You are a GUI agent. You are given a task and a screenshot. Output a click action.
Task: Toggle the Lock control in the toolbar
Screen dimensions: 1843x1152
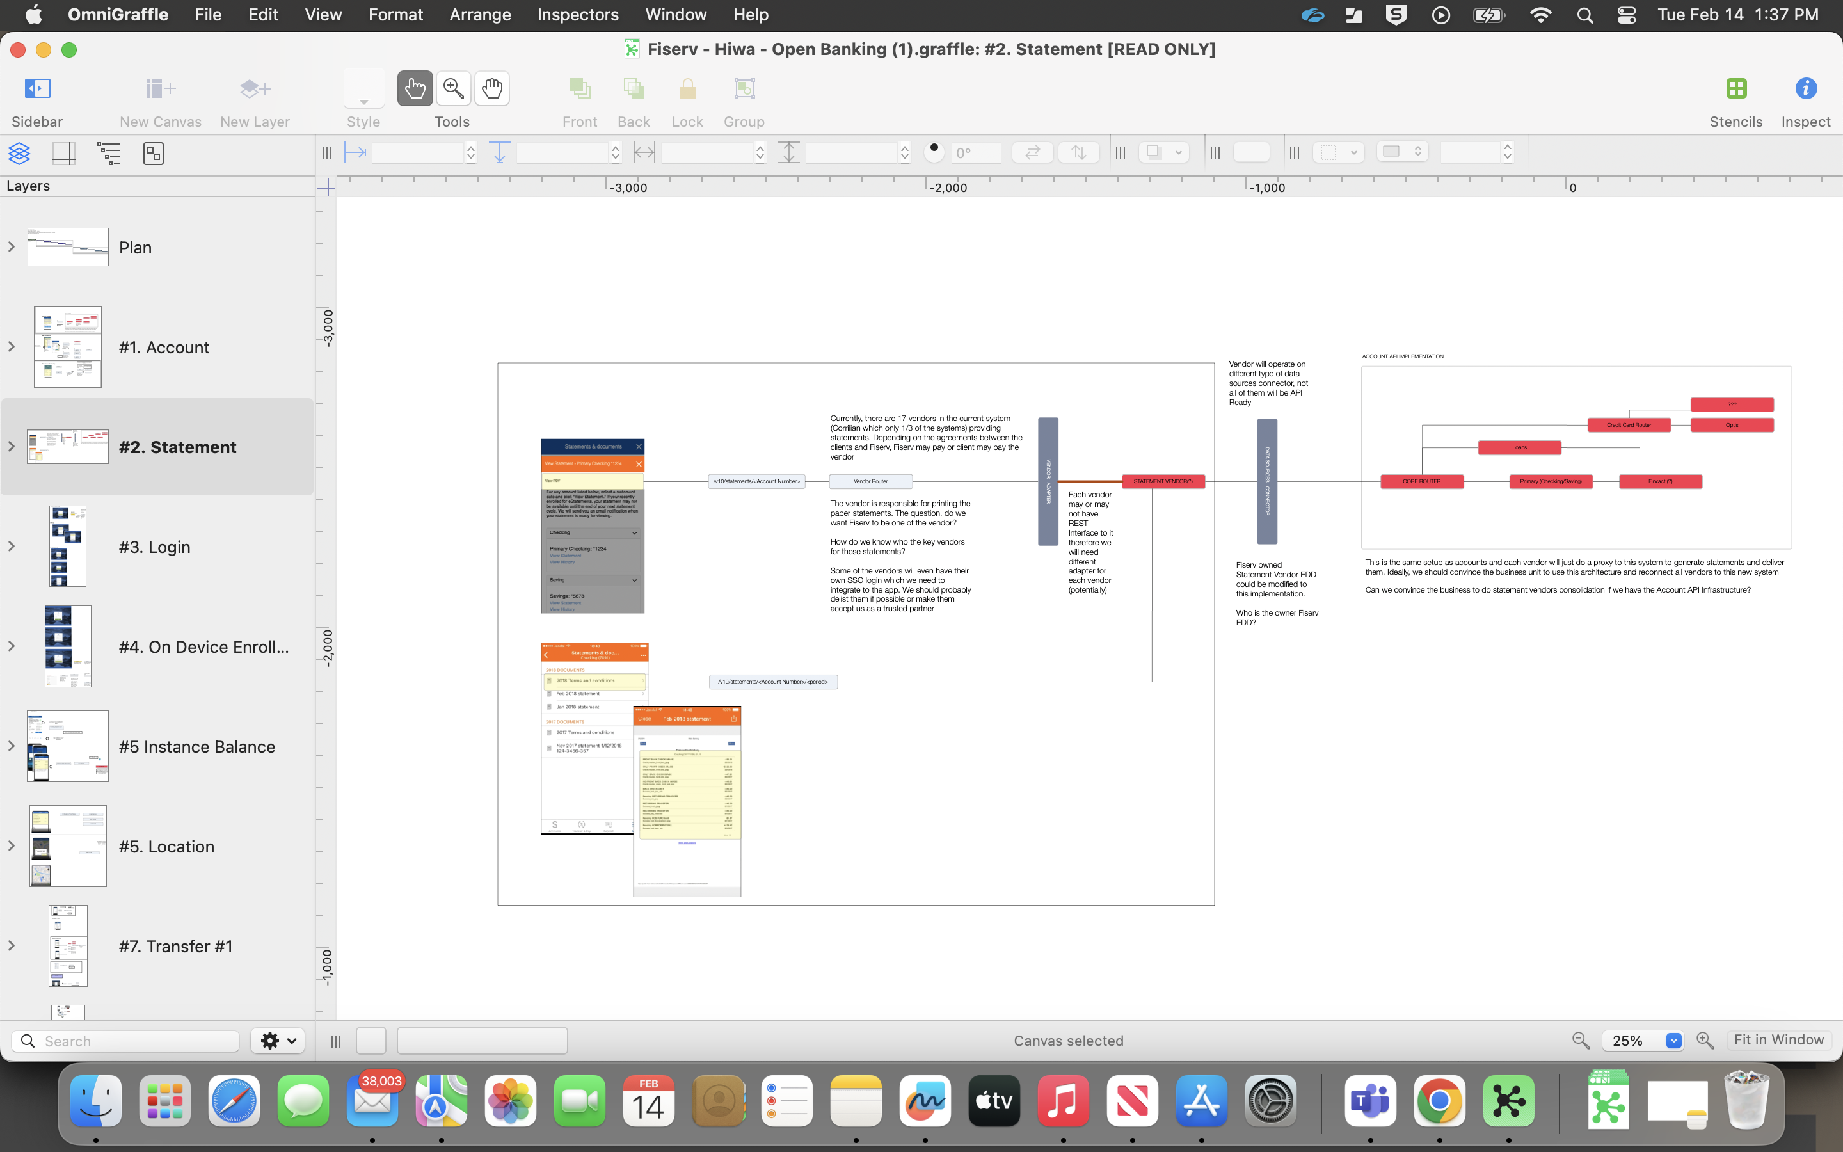click(x=688, y=88)
